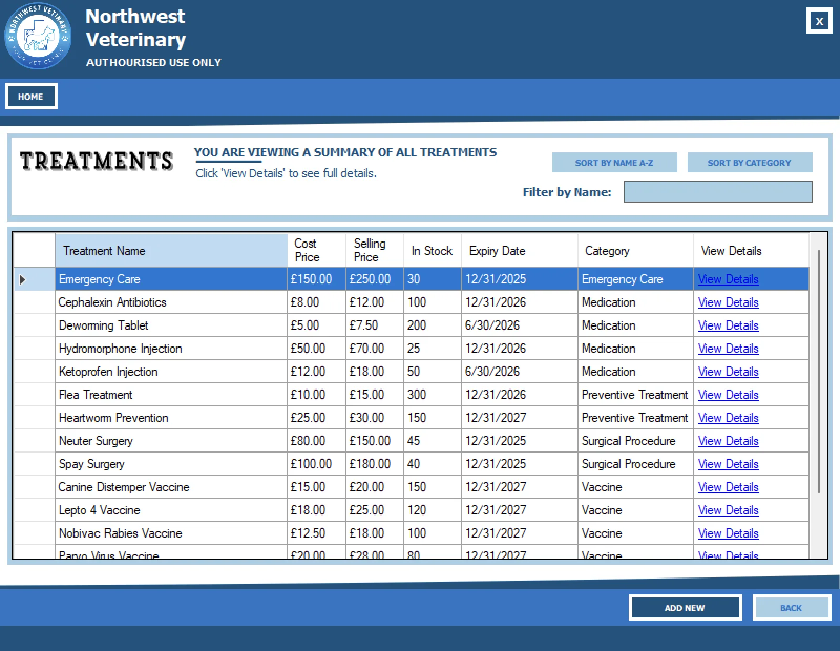Click the Treatment Name column header
The height and width of the screenshot is (651, 840).
[x=171, y=250]
